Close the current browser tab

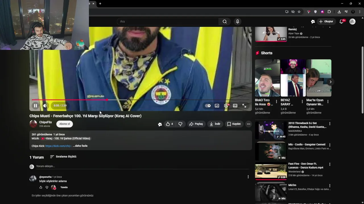coord(93,4)
